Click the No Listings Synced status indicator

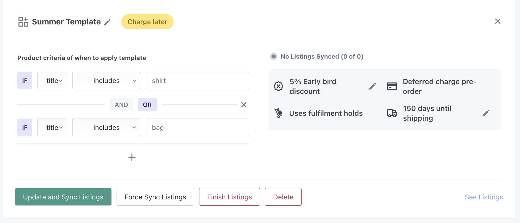click(274, 56)
